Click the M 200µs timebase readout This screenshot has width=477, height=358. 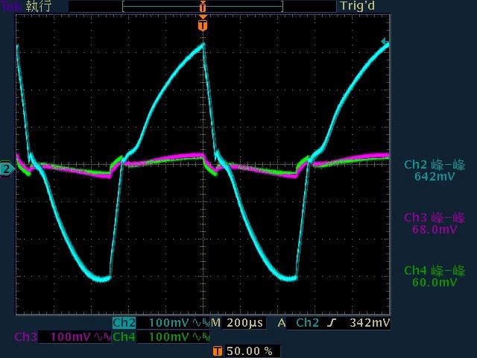237,323
